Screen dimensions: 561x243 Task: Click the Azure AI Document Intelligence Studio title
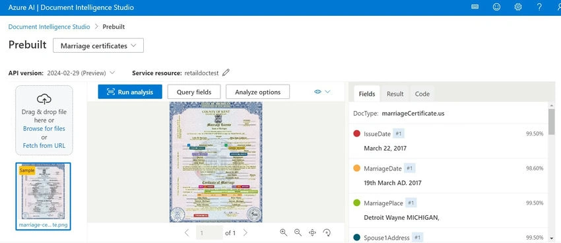[71, 7]
